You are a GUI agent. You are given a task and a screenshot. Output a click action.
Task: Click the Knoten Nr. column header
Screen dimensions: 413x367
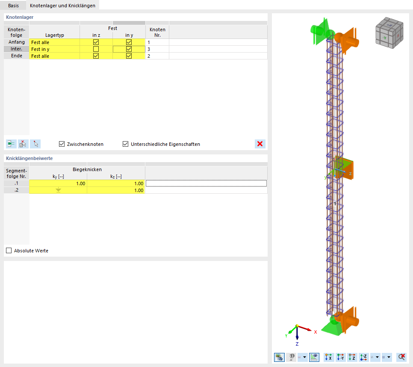pos(157,32)
